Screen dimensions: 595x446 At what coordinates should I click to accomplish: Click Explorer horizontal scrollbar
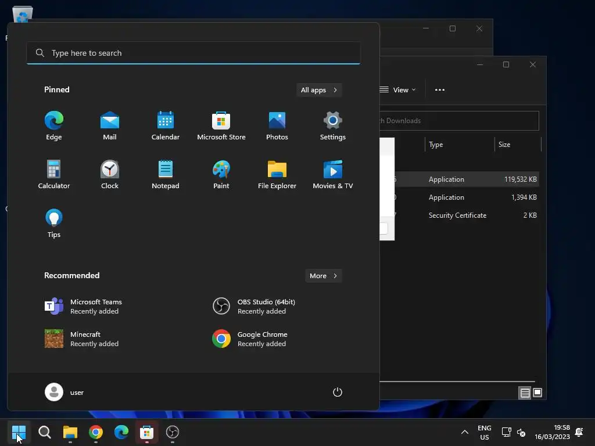[x=457, y=382]
